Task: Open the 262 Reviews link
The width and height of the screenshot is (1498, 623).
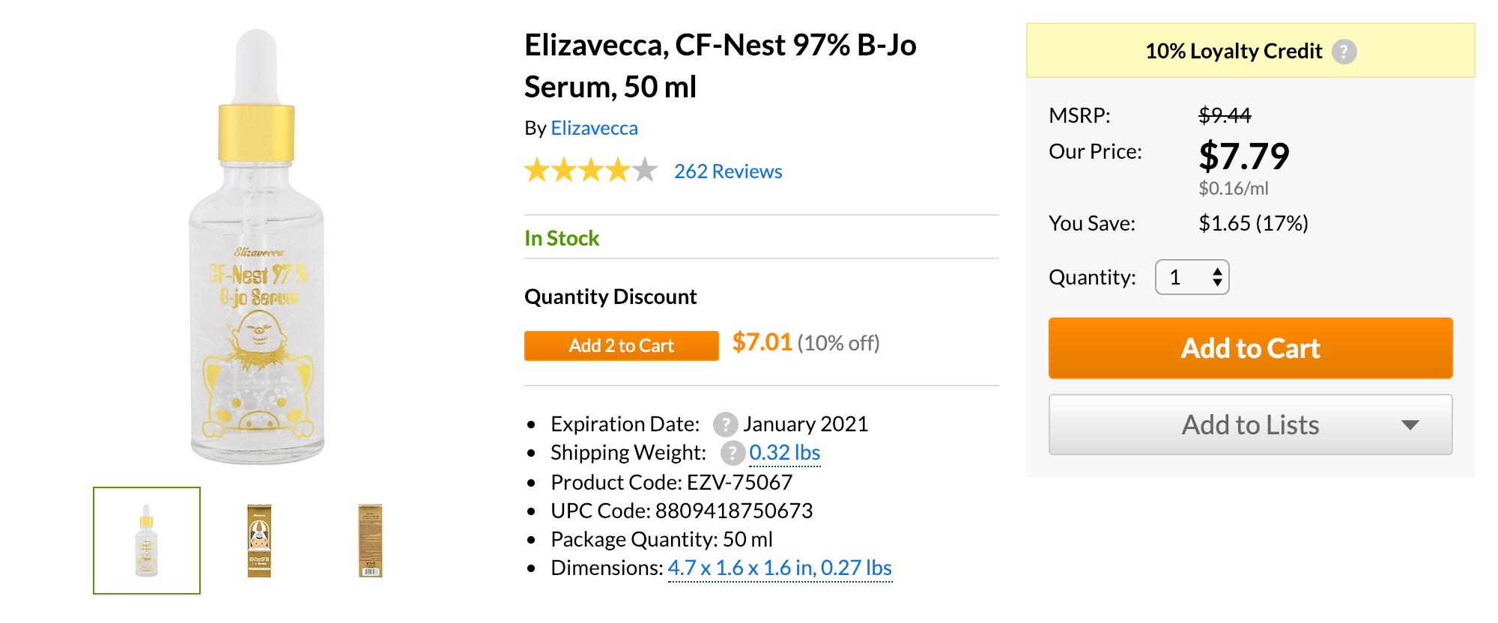Action: click(728, 171)
